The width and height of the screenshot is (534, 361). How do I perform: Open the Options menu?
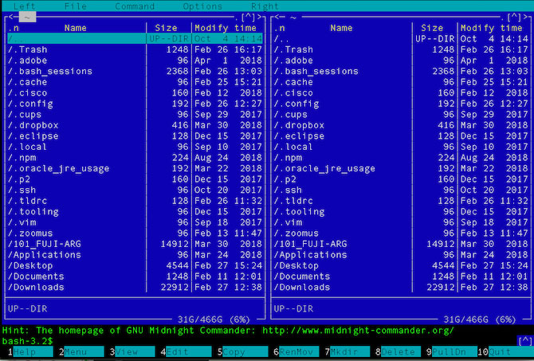point(202,6)
